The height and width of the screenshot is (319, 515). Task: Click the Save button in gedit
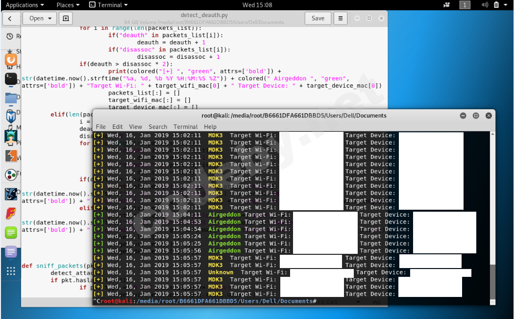(318, 19)
